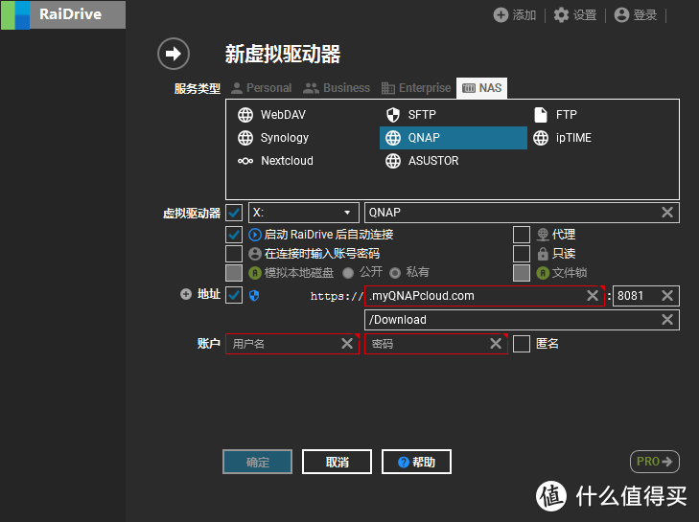Screen dimensions: 699x522
Task: Clear the 密码 password field
Action: click(x=496, y=344)
